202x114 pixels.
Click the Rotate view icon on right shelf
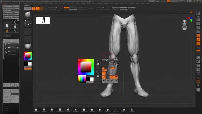pyautogui.click(x=198, y=70)
